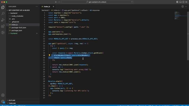Open the Search view in activity bar
Viewport: 189px width, 106px height.
(3, 14)
